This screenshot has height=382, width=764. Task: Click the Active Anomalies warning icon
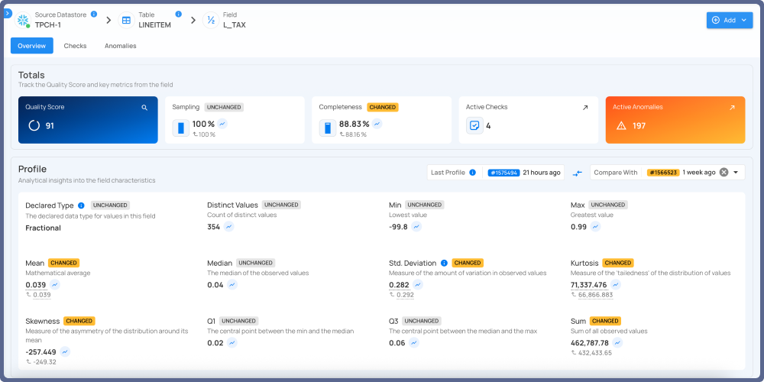point(620,126)
